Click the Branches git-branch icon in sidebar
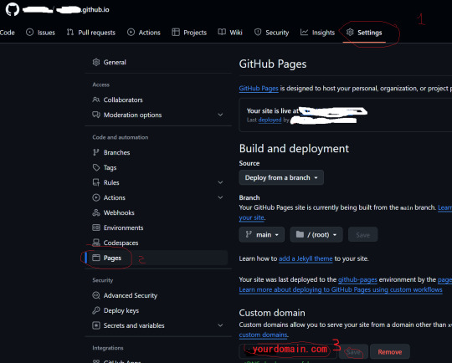Image resolution: width=452 pixels, height=363 pixels. pos(95,152)
